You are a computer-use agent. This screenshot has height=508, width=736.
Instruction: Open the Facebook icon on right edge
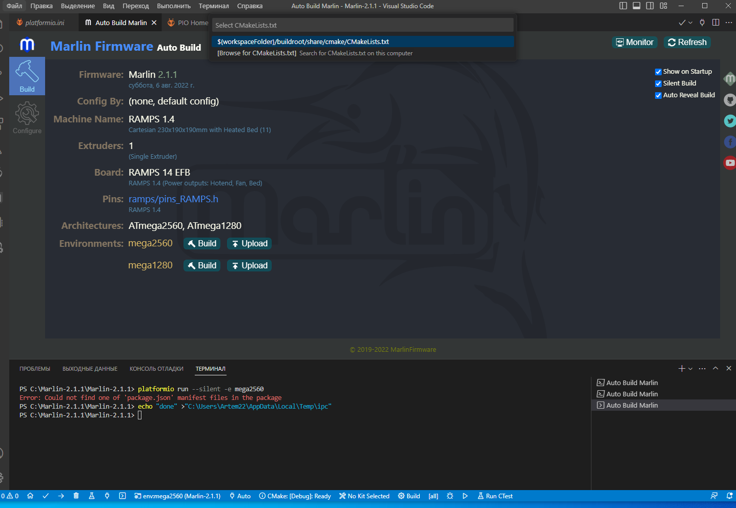pyautogui.click(x=730, y=142)
